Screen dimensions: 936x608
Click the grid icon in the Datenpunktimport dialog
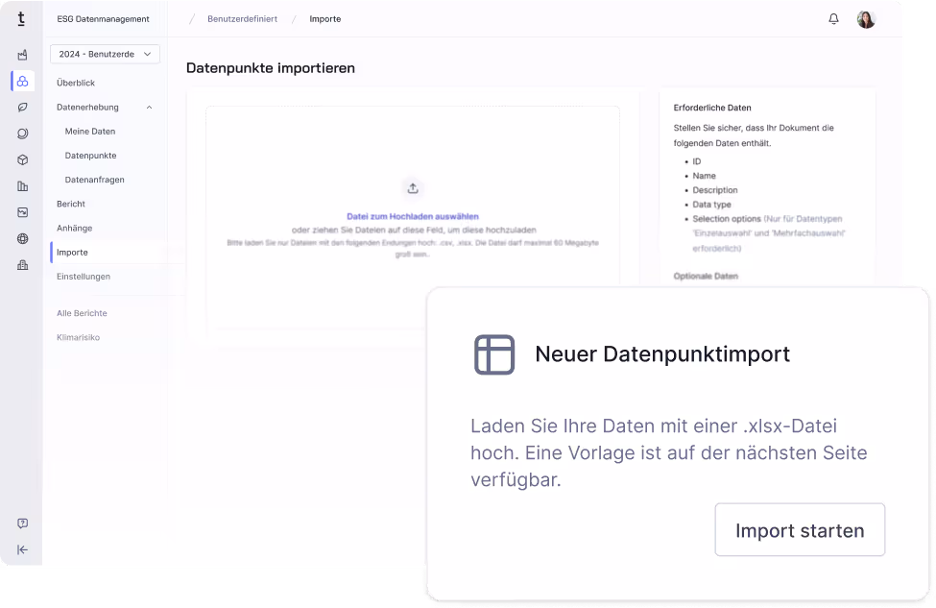click(493, 354)
